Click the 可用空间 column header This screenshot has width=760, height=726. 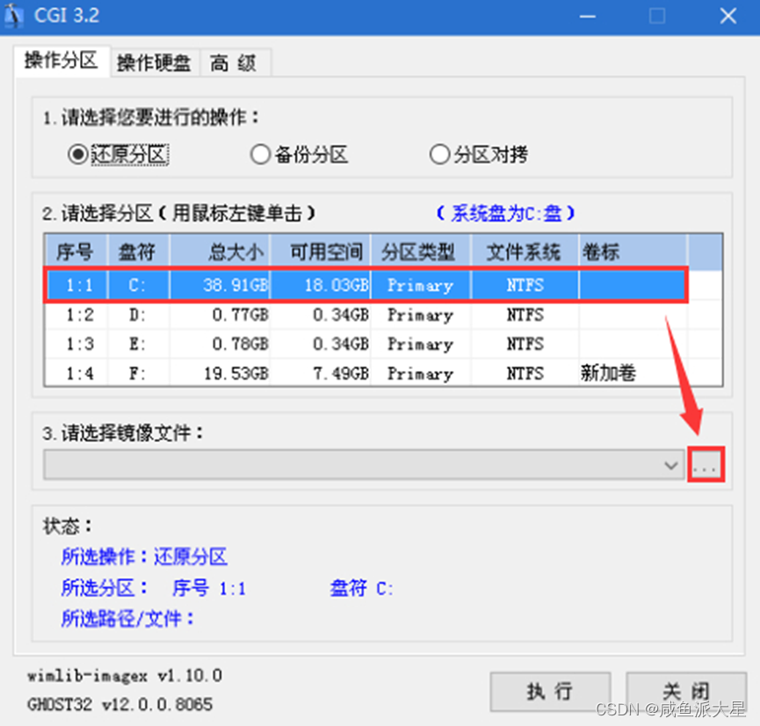(321, 251)
